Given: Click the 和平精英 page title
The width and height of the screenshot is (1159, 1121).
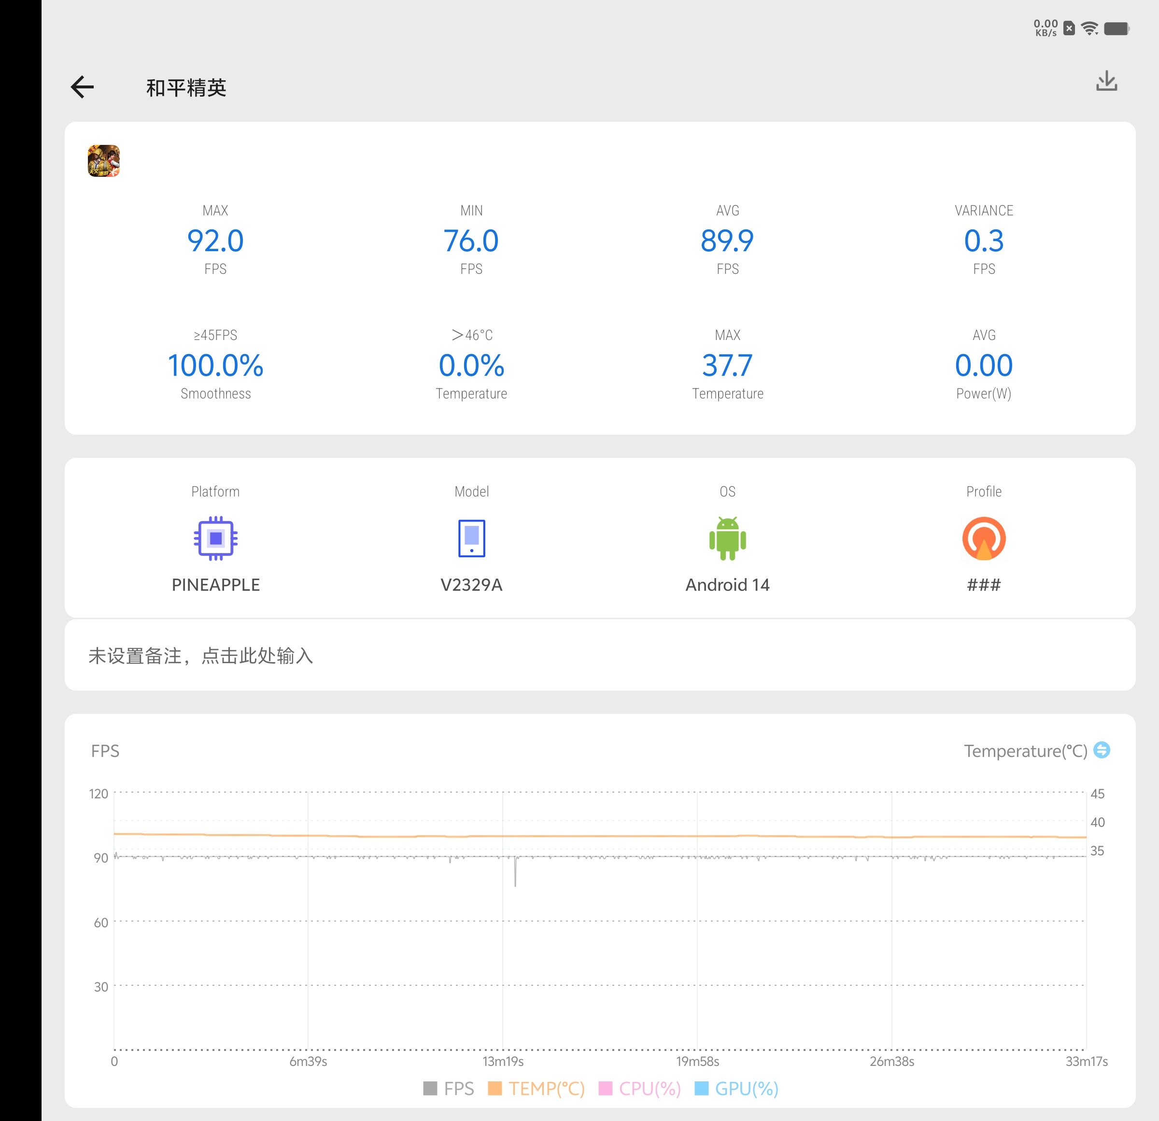Looking at the screenshot, I should 186,87.
